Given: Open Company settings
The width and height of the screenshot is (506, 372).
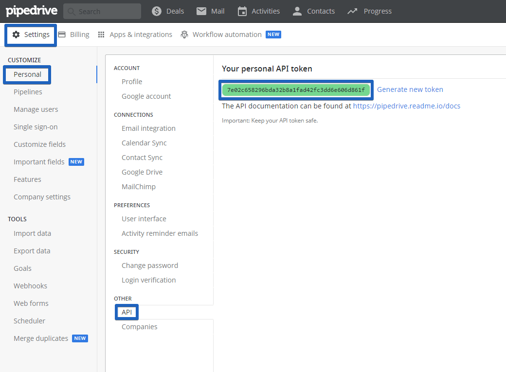Looking at the screenshot, I should 42,197.
